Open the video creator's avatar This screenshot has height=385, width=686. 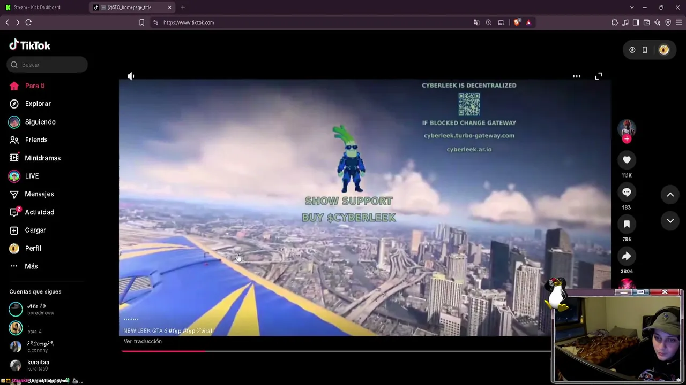[x=627, y=128]
